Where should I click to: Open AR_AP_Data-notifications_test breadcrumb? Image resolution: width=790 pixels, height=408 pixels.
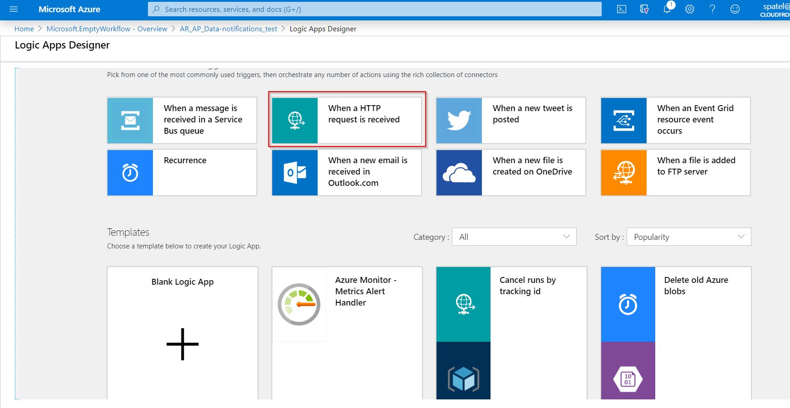click(228, 29)
